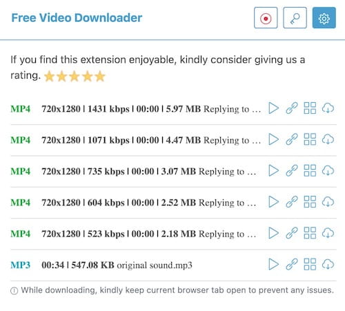Click the key icon button in the header

pos(295,18)
